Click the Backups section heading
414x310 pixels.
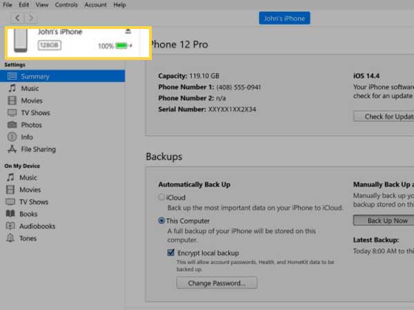point(164,156)
